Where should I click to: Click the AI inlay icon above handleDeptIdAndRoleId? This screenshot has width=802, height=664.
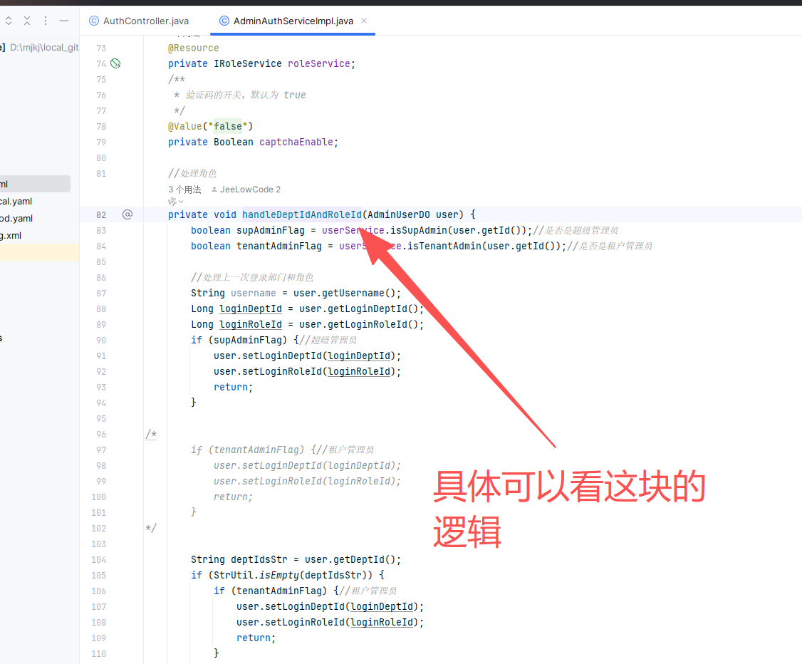pyautogui.click(x=172, y=202)
